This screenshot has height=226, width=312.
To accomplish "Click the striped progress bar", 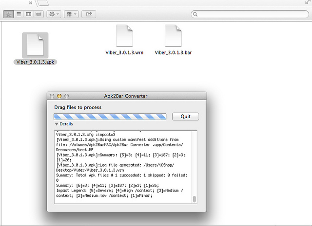I will pyautogui.click(x=110, y=117).
